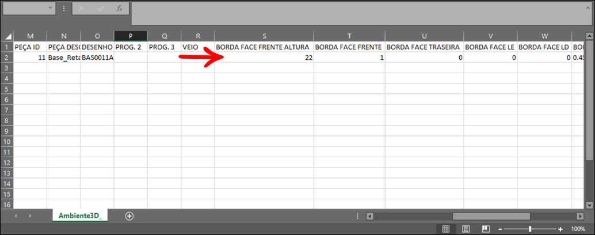
Task: Select column U header
Action: pyautogui.click(x=424, y=36)
